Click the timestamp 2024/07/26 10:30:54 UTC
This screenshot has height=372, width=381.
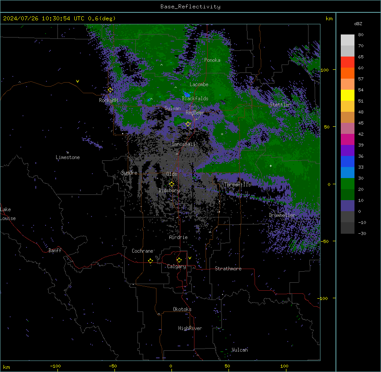(44, 19)
